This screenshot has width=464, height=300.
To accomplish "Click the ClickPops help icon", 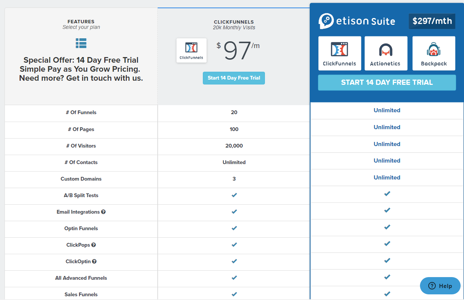I will (x=94, y=245).
